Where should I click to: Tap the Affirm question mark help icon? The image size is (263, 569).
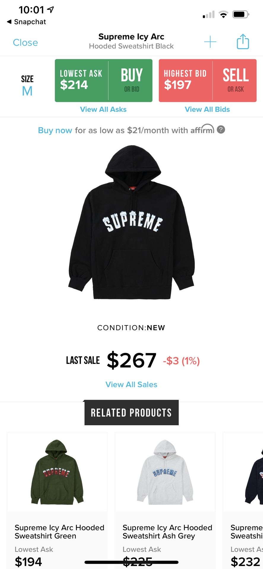point(221,130)
